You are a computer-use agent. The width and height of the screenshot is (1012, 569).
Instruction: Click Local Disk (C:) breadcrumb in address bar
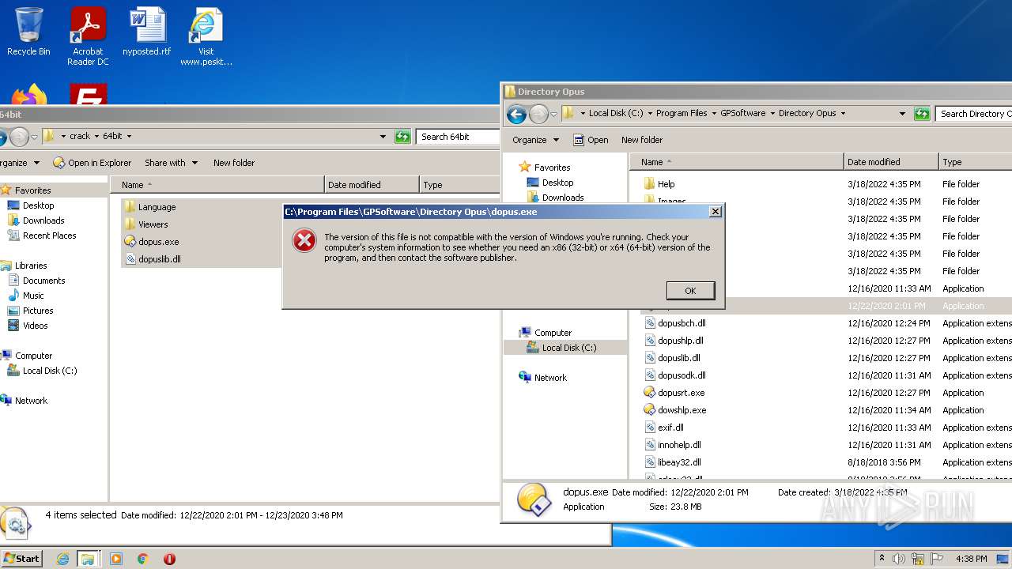click(615, 113)
